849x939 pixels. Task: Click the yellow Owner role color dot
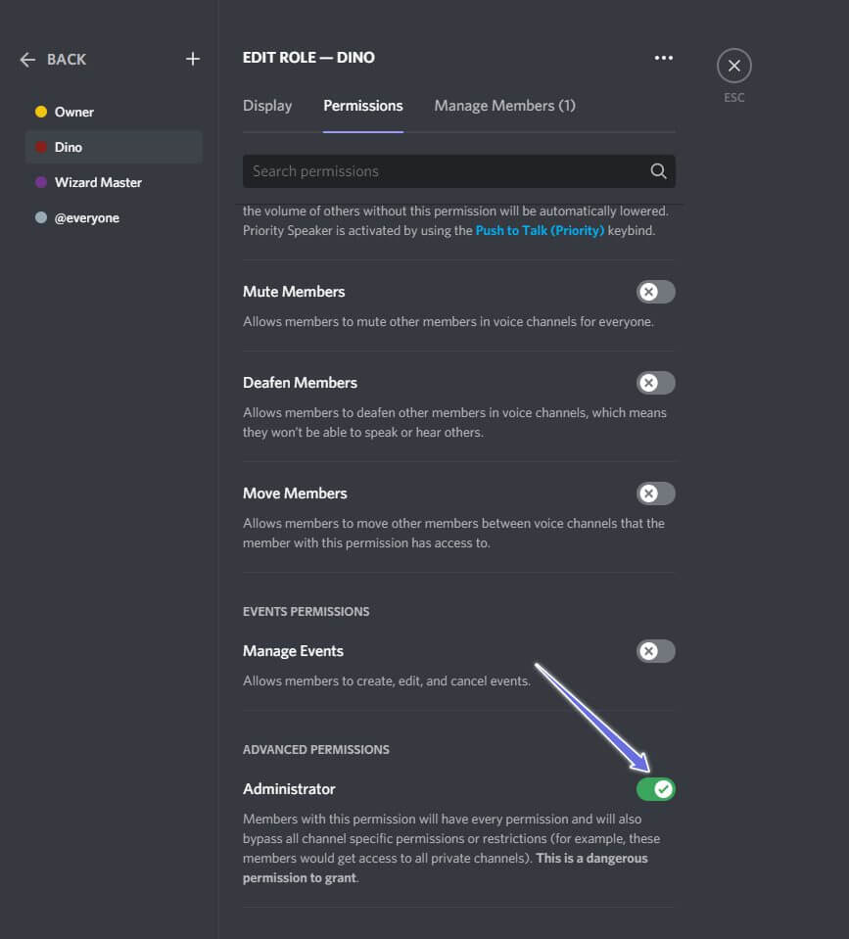click(x=41, y=112)
